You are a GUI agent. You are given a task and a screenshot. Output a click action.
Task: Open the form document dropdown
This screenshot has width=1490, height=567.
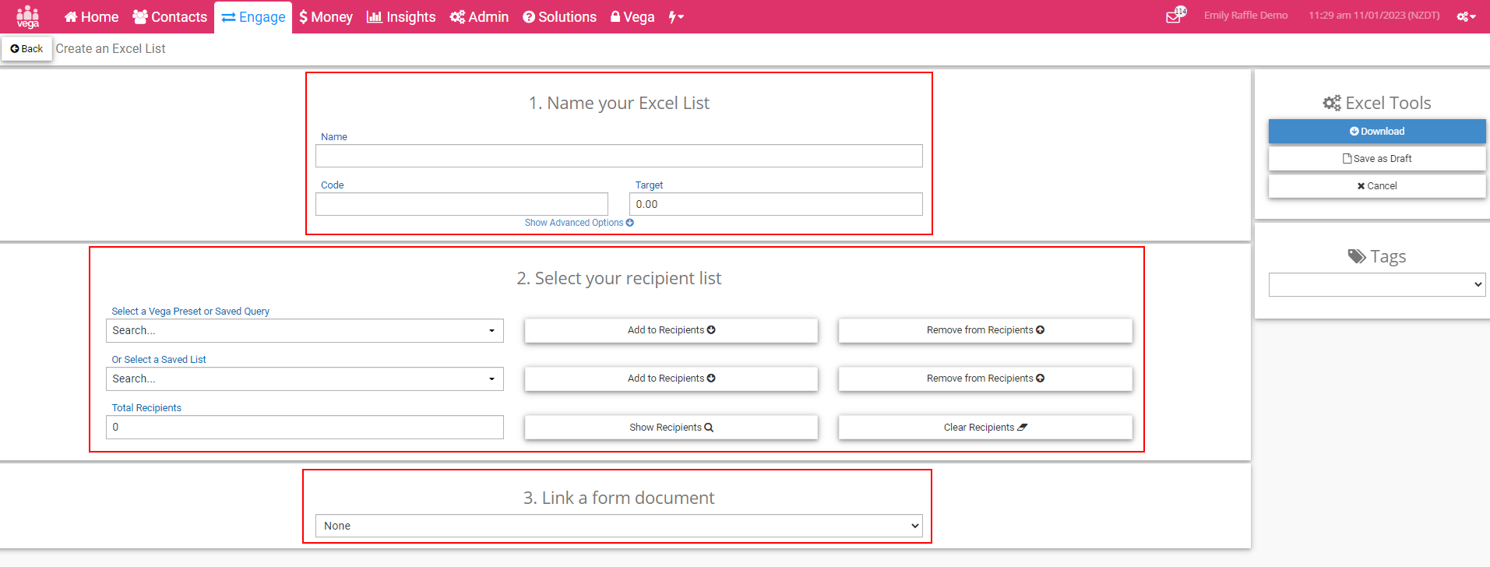[x=618, y=526]
